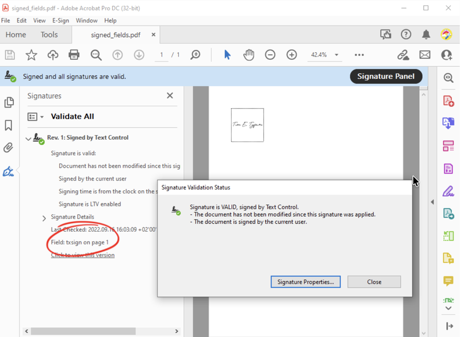Open the Export PDF tool icon
460x337 pixels.
[448, 123]
